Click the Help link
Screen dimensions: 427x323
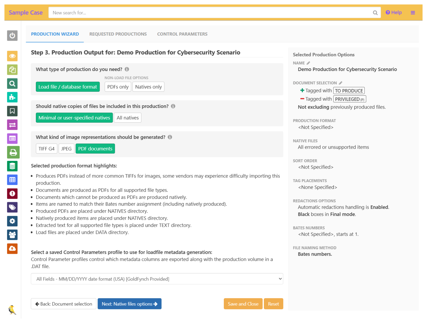point(393,12)
